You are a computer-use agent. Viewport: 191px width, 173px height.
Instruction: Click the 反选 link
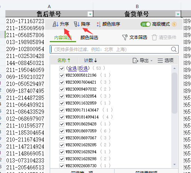click(83, 68)
